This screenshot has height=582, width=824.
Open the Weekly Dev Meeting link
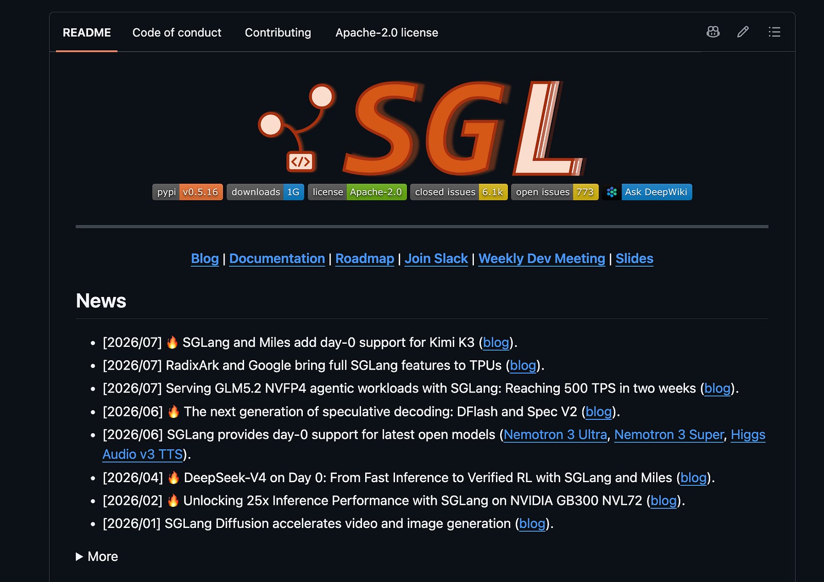click(542, 258)
